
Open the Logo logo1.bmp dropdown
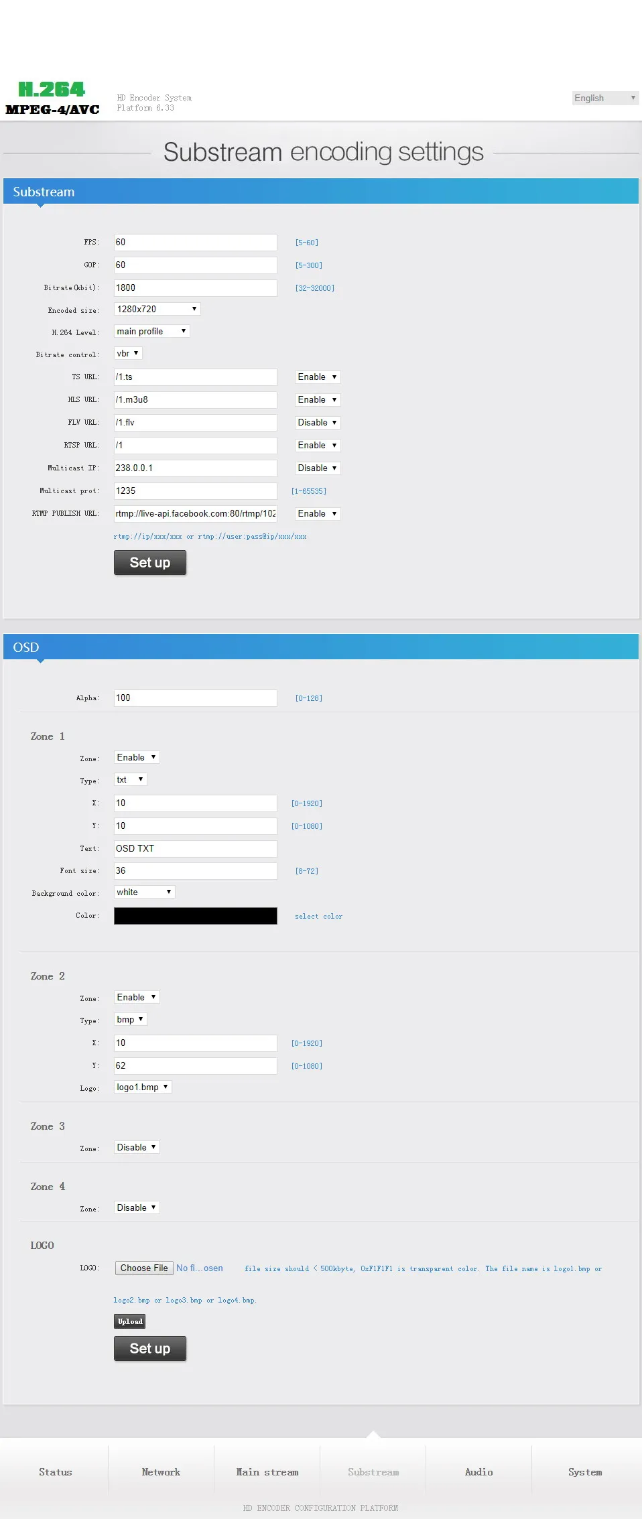(143, 1087)
